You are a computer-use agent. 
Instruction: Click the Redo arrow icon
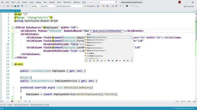(27, 6)
